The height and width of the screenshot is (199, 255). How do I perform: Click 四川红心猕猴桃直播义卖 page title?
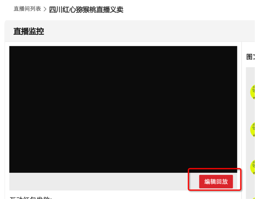click(x=86, y=10)
